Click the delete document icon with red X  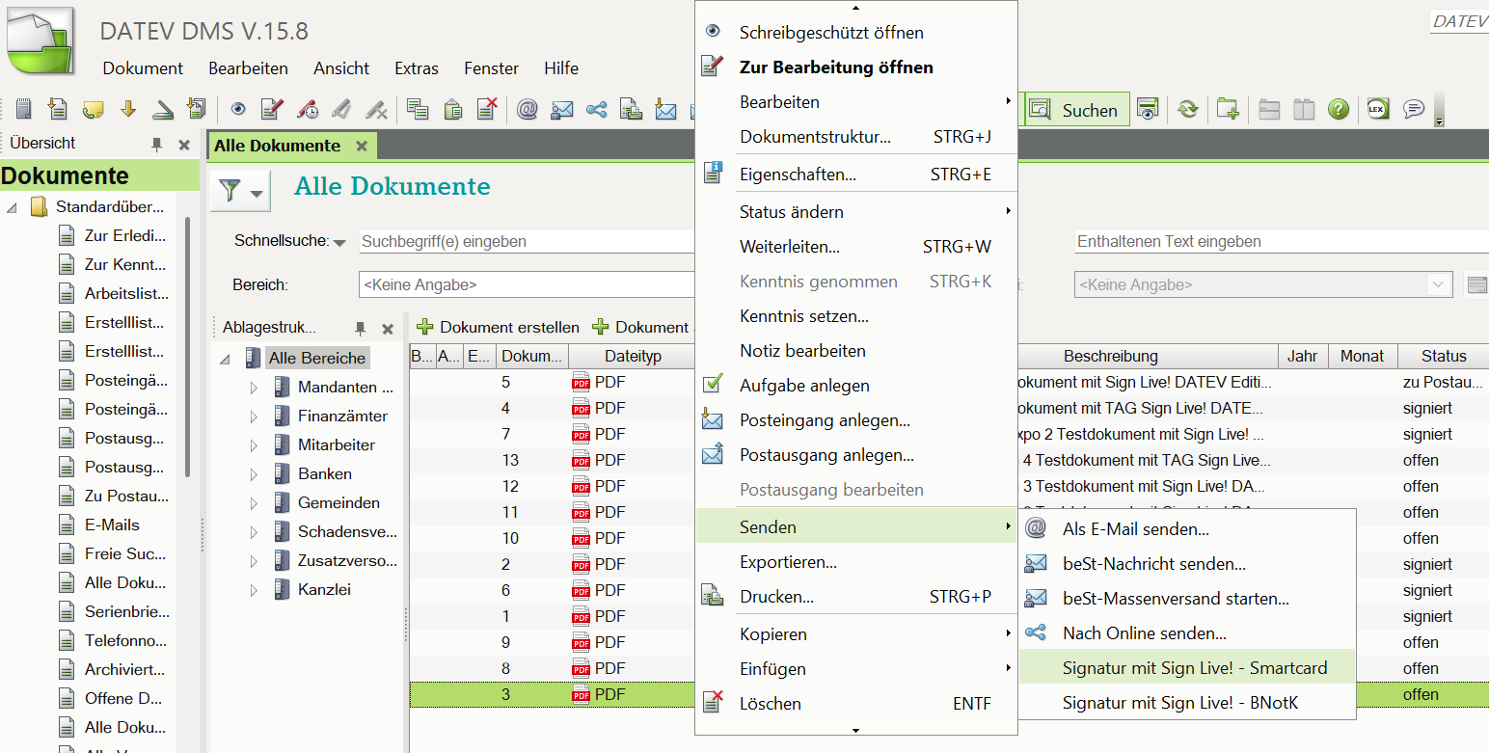(x=488, y=109)
